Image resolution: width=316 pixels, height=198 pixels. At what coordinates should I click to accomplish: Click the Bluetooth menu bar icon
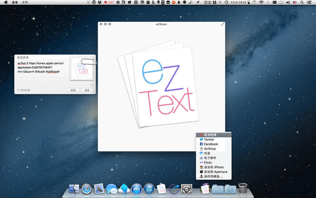click(x=268, y=2)
